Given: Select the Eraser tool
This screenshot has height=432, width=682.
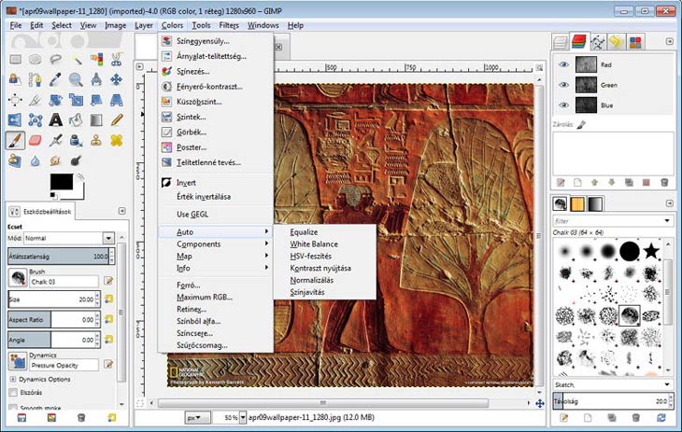Looking at the screenshot, I should tap(36, 140).
